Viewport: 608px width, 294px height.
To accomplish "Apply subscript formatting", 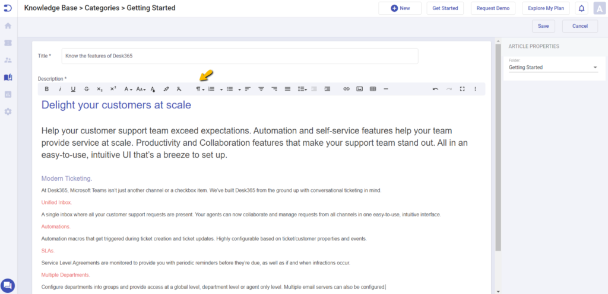I will 100,89.
